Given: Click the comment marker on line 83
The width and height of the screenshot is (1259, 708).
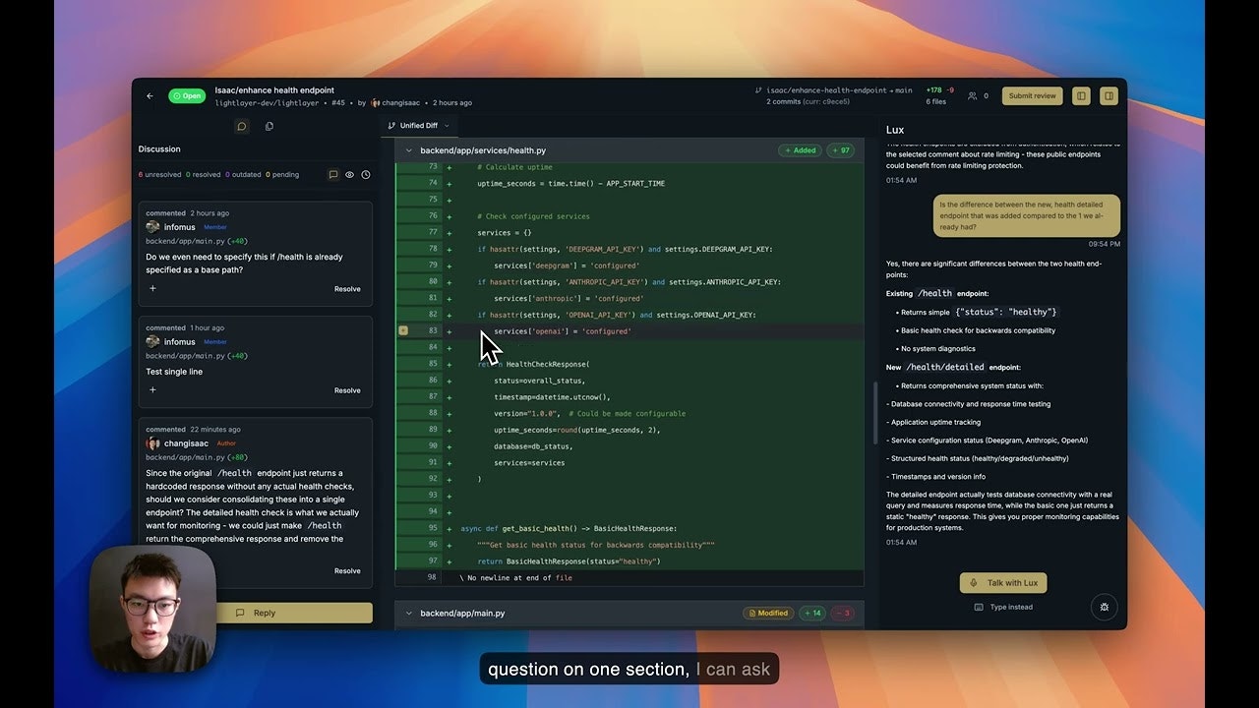Looking at the screenshot, I should 403,330.
